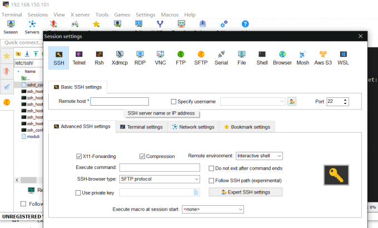Open the Sessions menu
The height and width of the screenshot is (228, 378).
point(38,14)
